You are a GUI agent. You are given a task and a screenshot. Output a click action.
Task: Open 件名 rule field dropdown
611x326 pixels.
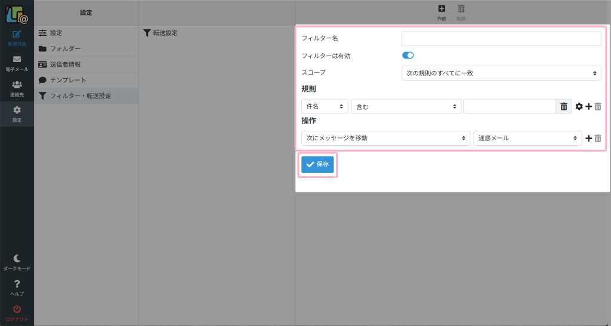pyautogui.click(x=325, y=106)
